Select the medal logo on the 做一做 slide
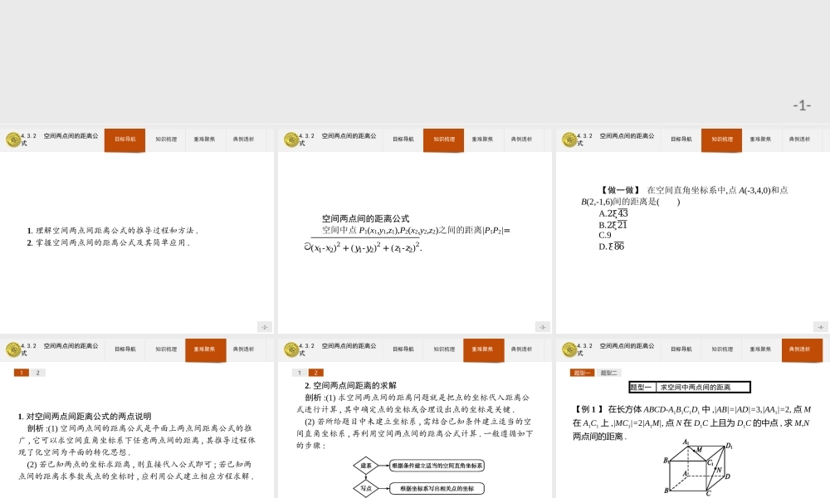The height and width of the screenshot is (498, 830). pyautogui.click(x=569, y=139)
